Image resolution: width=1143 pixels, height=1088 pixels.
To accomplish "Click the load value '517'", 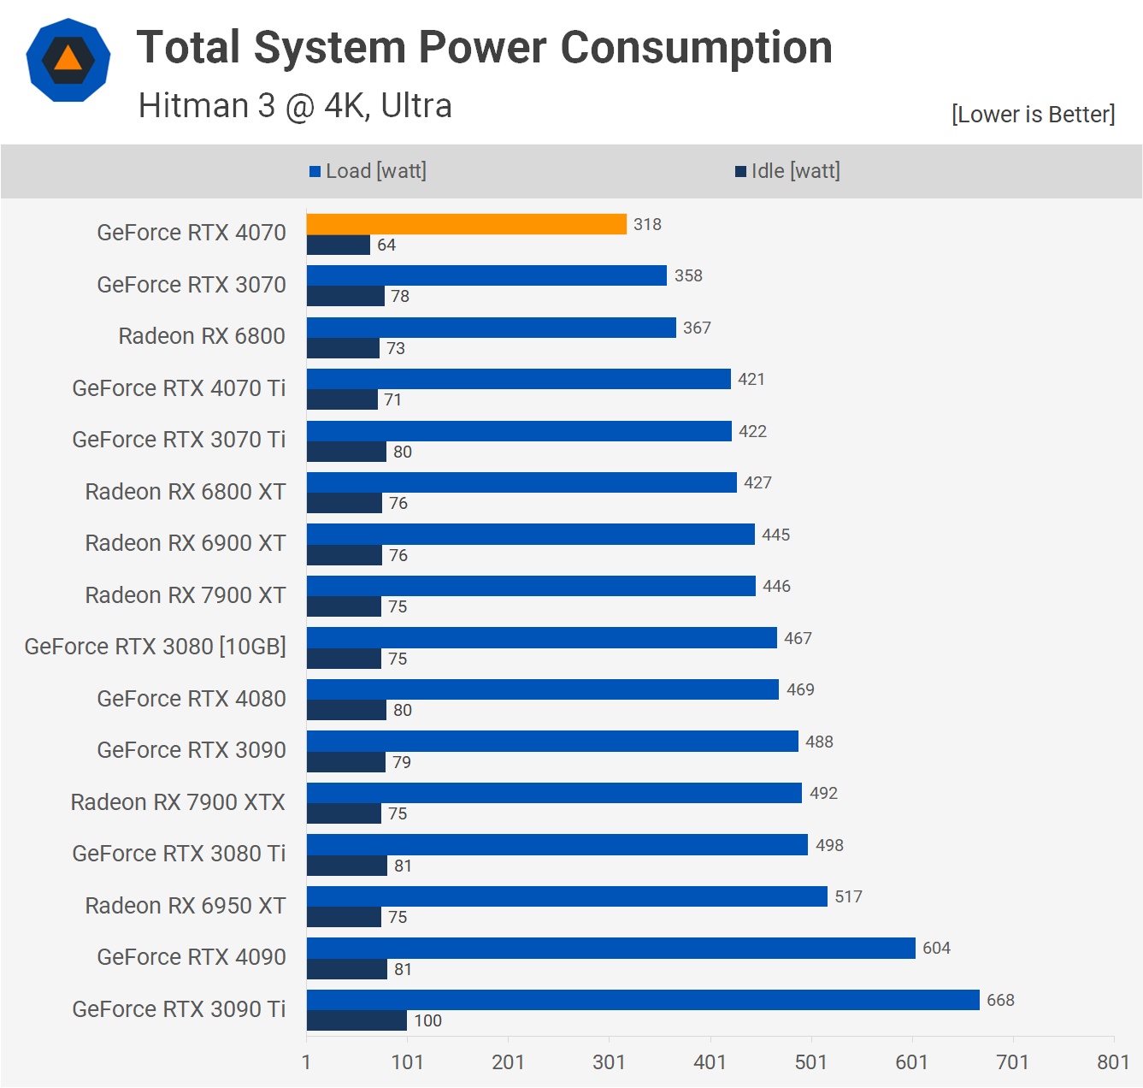I will (x=848, y=897).
